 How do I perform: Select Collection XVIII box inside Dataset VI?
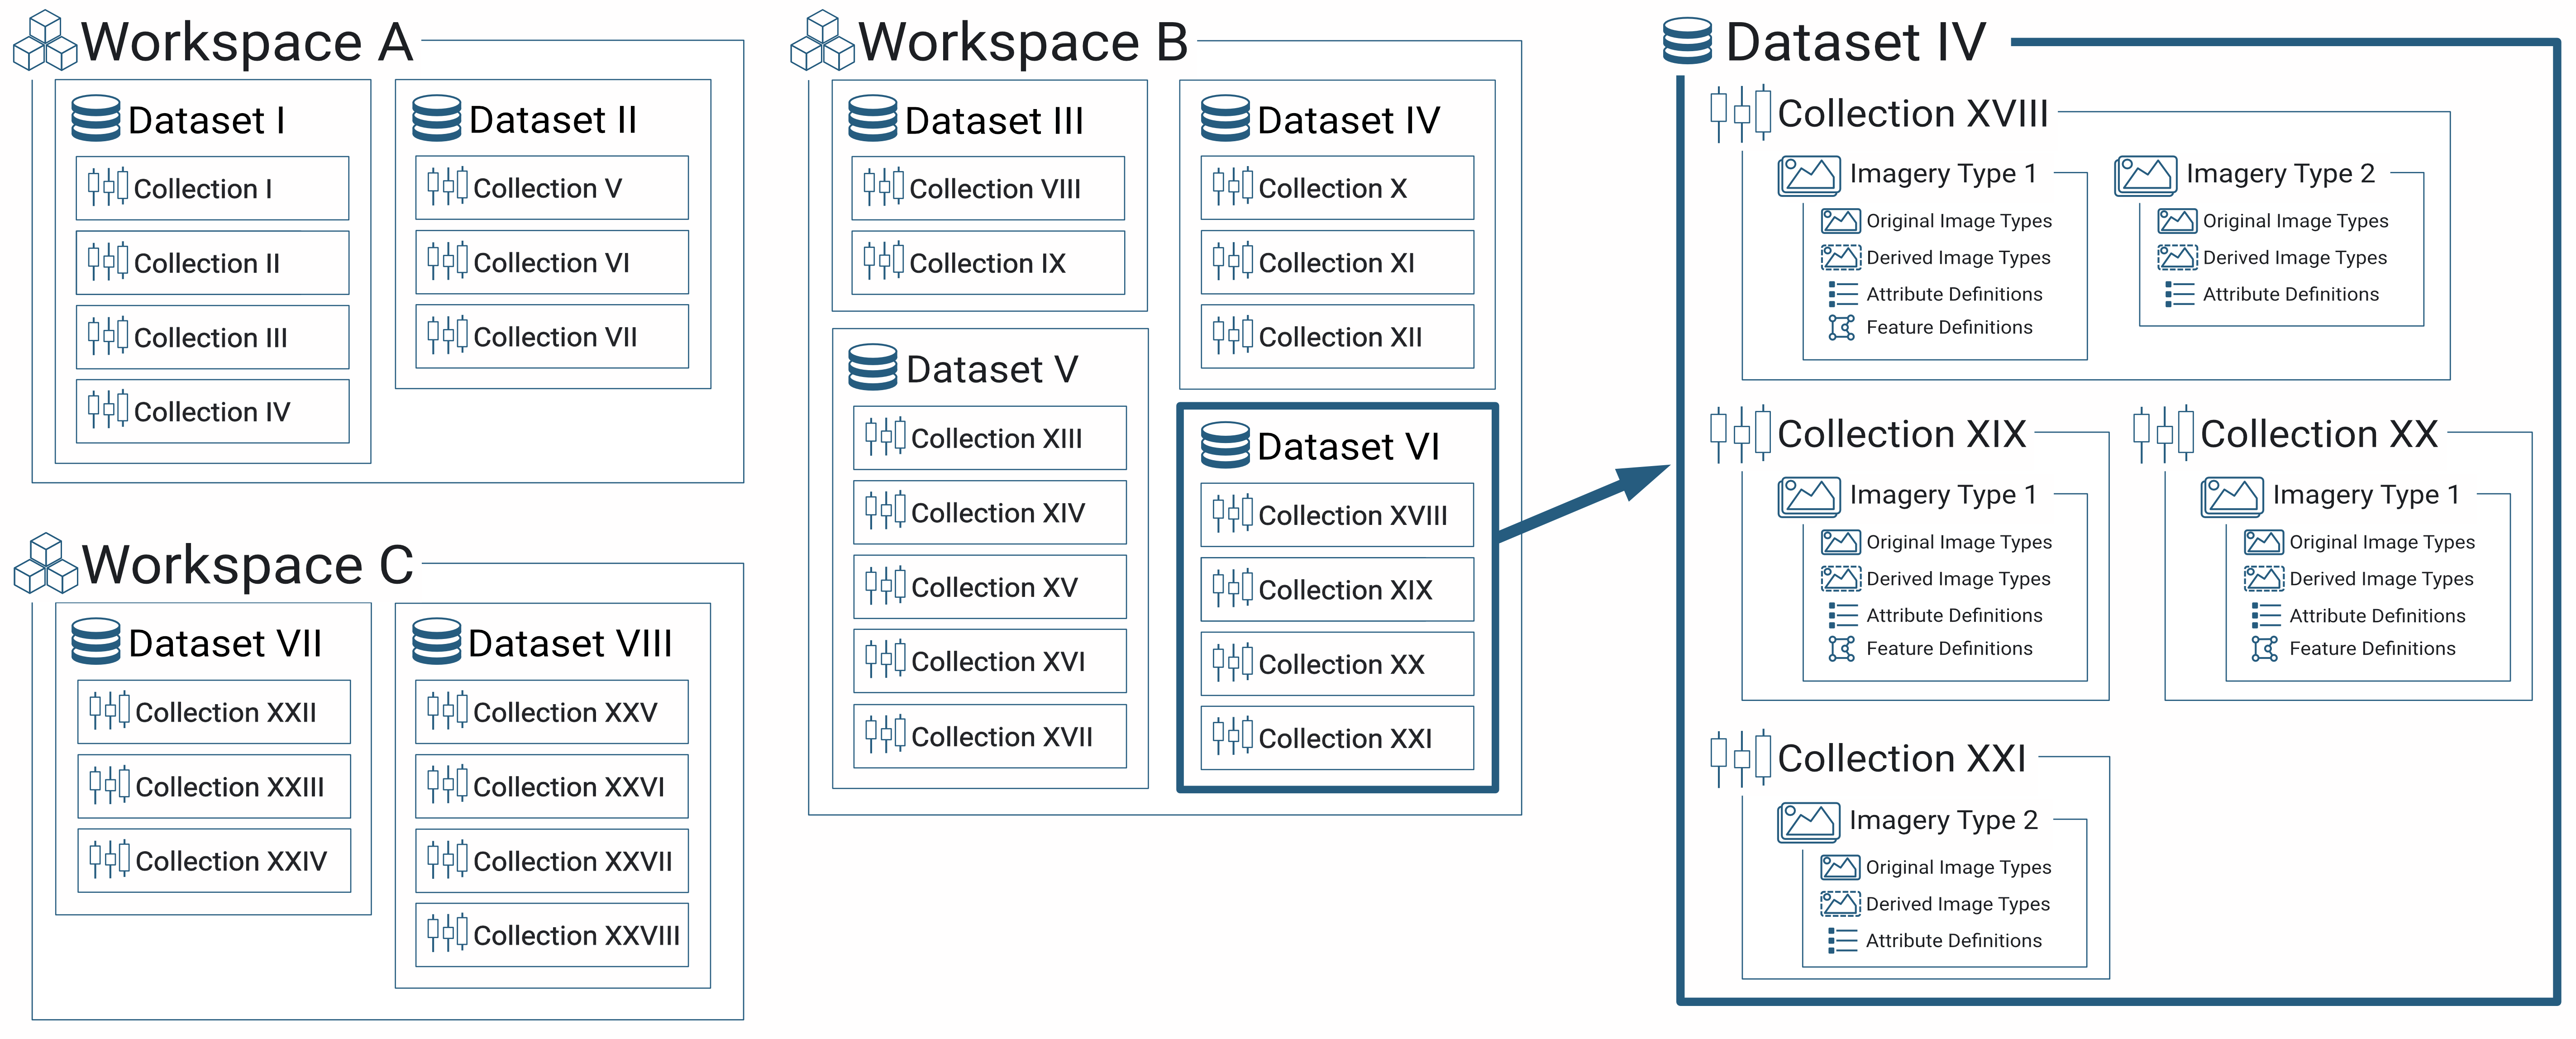coord(1337,514)
